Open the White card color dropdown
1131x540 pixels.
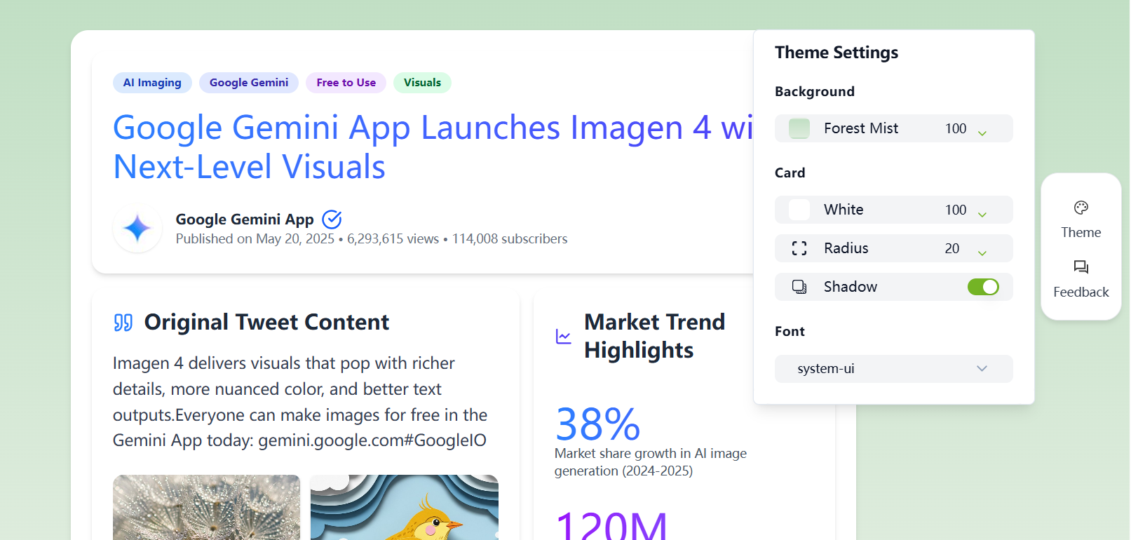click(982, 212)
